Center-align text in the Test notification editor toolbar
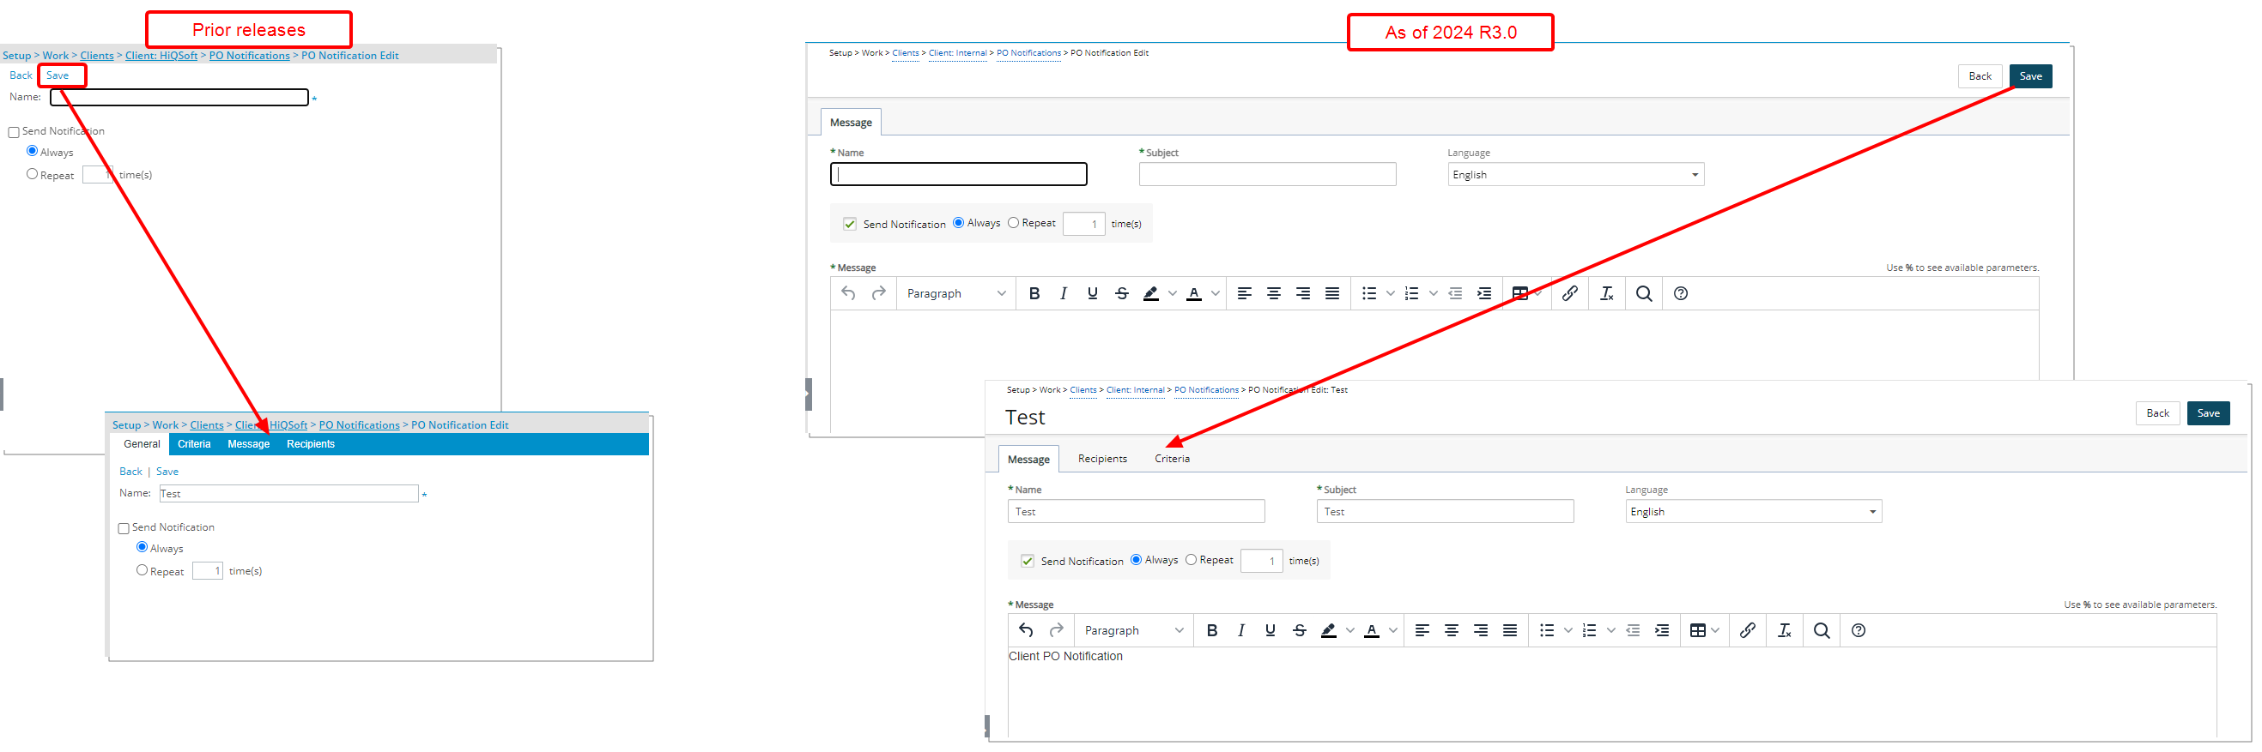Image resolution: width=2262 pixels, height=752 pixels. pos(1452,630)
